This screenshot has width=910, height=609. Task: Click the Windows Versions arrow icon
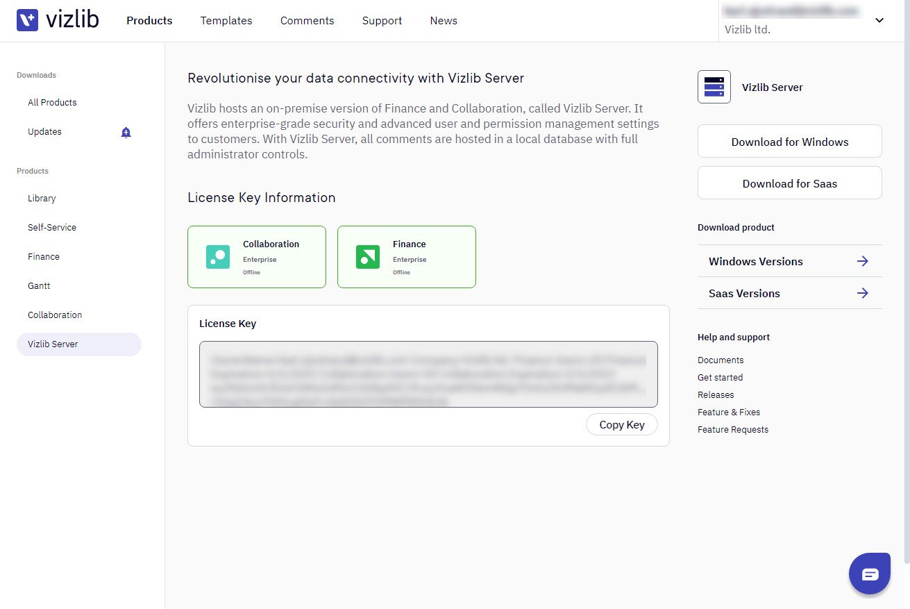[x=863, y=261]
